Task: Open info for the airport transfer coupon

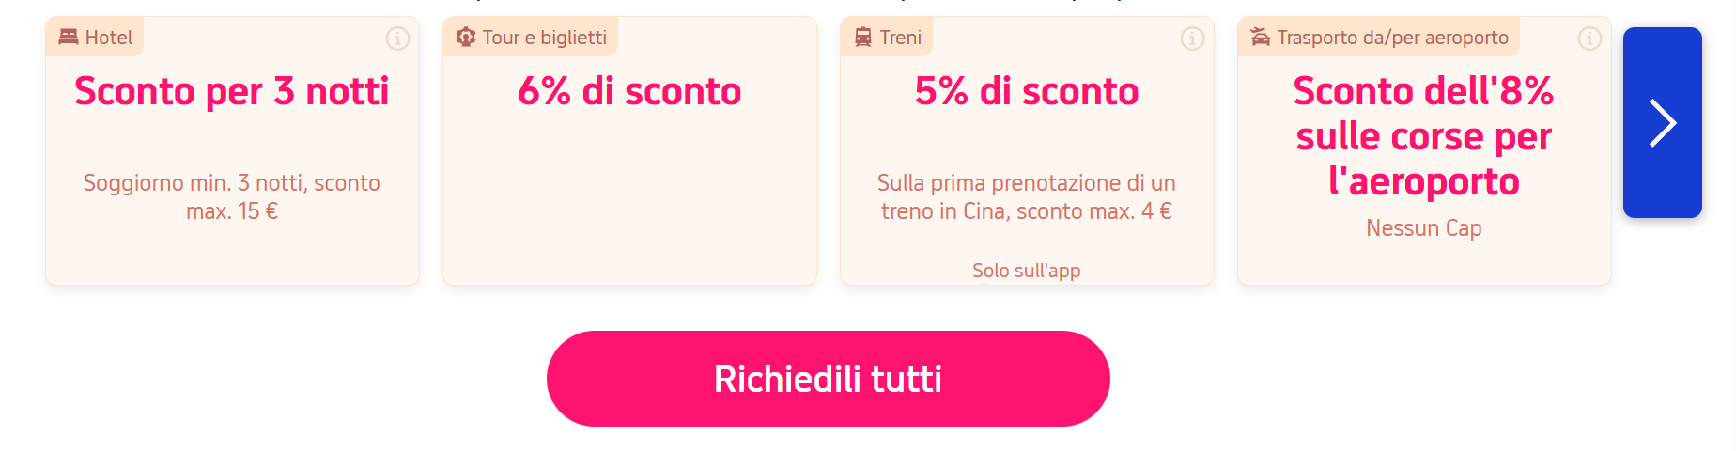Action: [1589, 39]
